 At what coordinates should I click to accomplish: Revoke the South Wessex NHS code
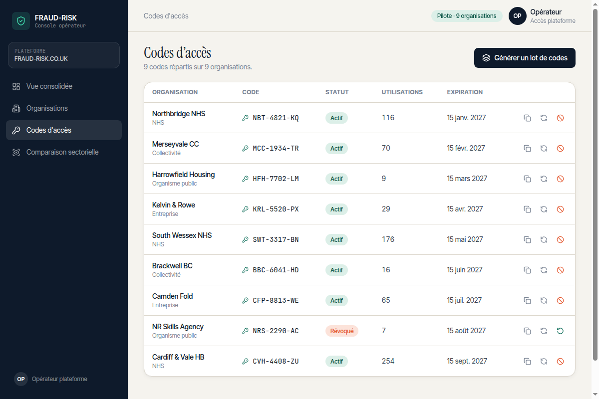pyautogui.click(x=560, y=240)
